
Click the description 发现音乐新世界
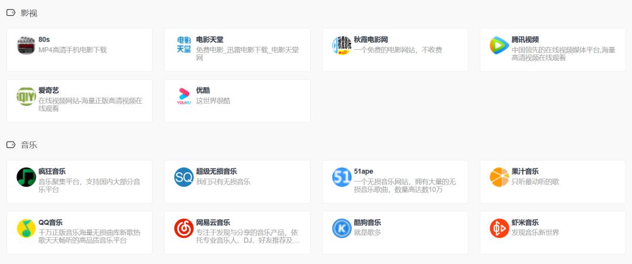pos(535,233)
